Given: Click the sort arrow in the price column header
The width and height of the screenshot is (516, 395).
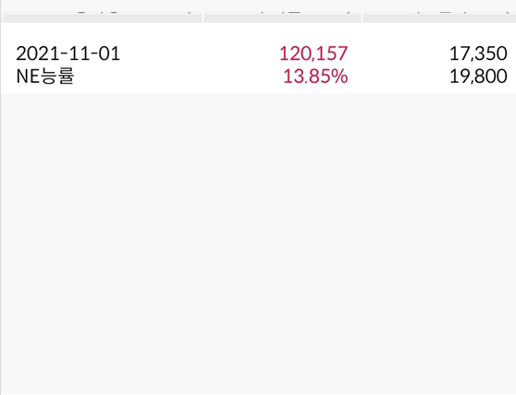Looking at the screenshot, I should pyautogui.click(x=508, y=13).
